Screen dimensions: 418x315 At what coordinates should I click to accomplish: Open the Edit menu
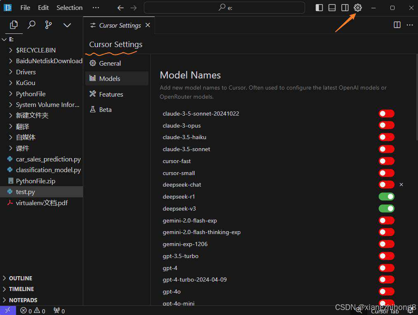(x=43, y=8)
